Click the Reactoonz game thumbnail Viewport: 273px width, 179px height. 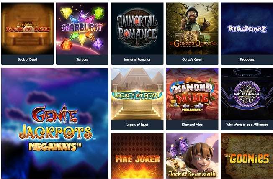coord(247,28)
